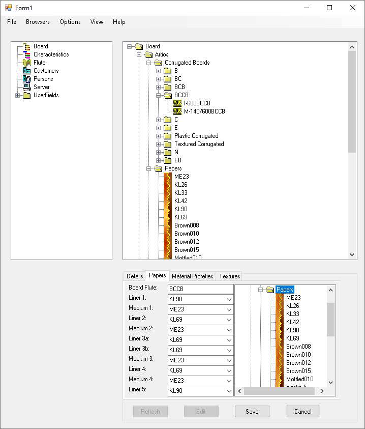The height and width of the screenshot is (429, 365).
Task: Click the Save button
Action: 252,412
